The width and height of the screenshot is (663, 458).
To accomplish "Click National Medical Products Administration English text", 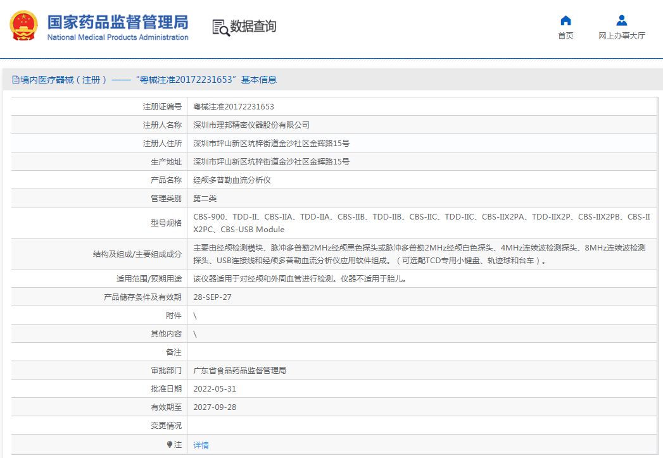I will [x=118, y=37].
